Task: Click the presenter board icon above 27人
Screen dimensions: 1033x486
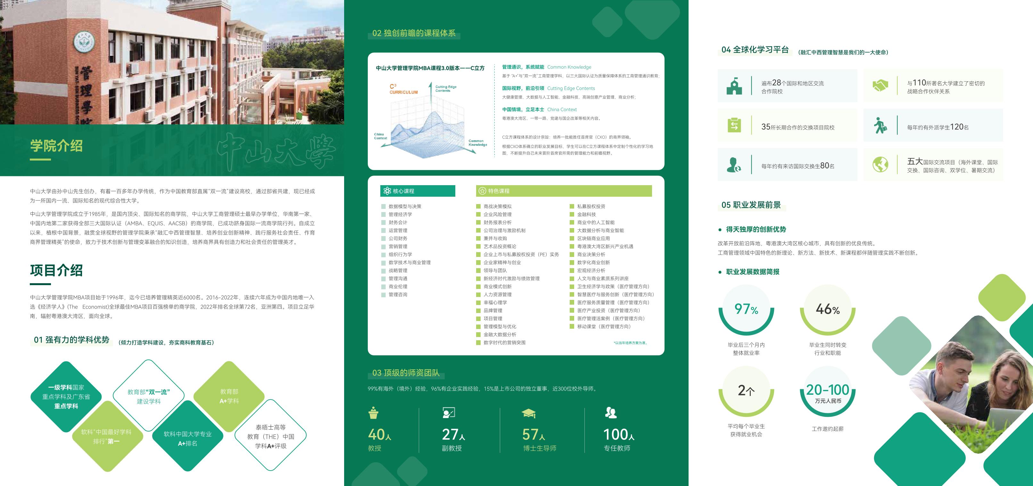Action: pos(448,413)
